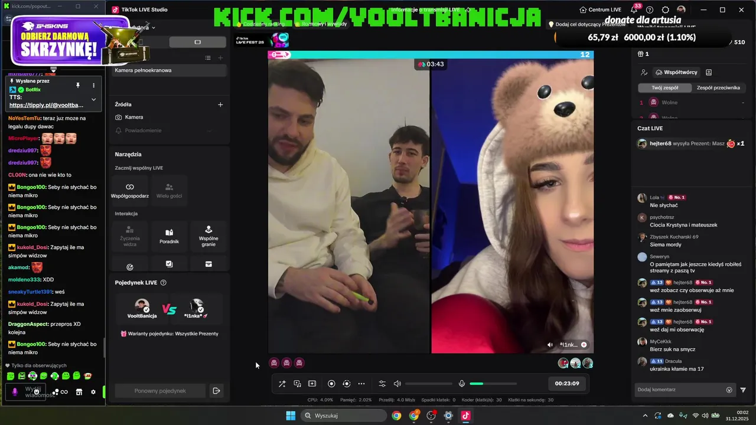This screenshot has width=756, height=425.
Task: Click the Dodaj komentarz input field
Action: (679, 390)
